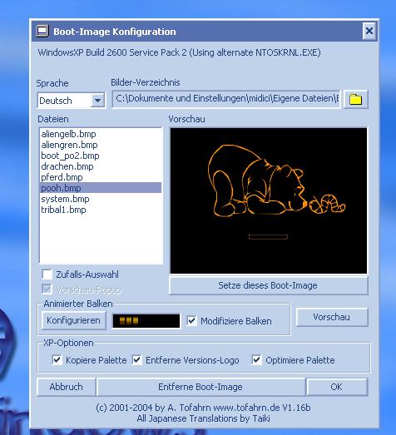Image resolution: width=396 pixels, height=435 pixels.
Task: Click Setze dieses Boot-Image button
Action: click(269, 285)
